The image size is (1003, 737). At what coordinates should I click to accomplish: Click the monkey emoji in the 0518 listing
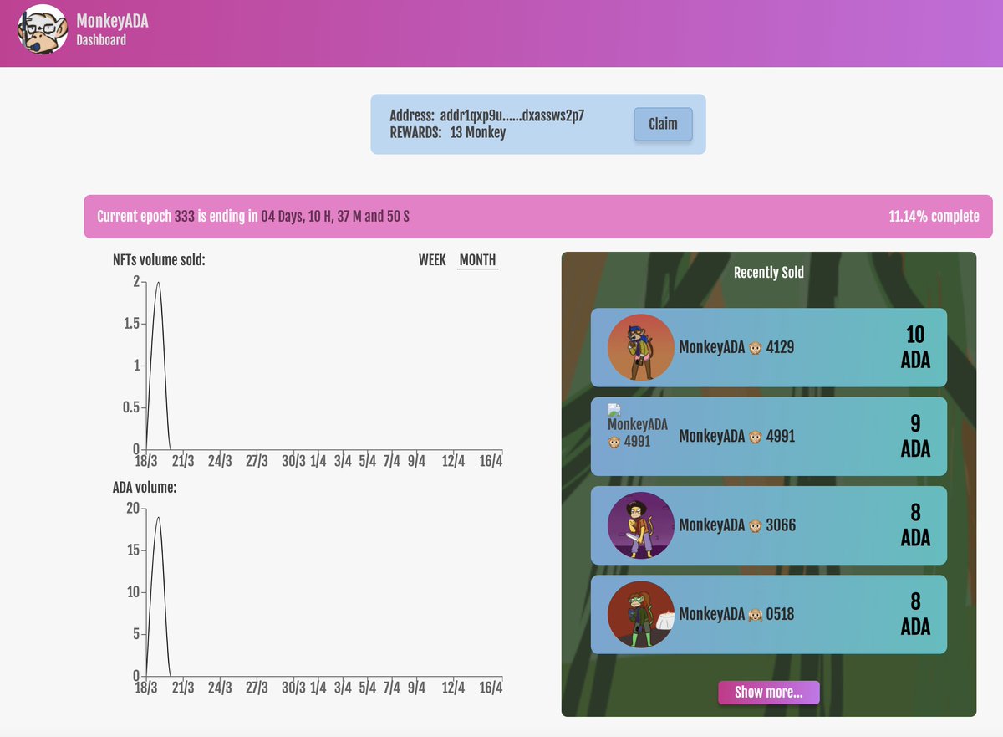tap(755, 615)
